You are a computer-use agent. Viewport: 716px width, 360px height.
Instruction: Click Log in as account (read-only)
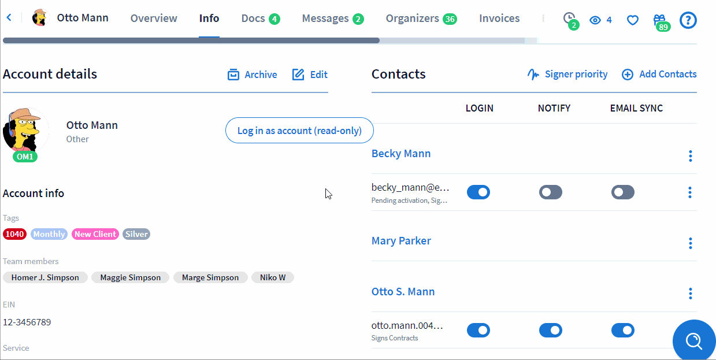point(299,131)
